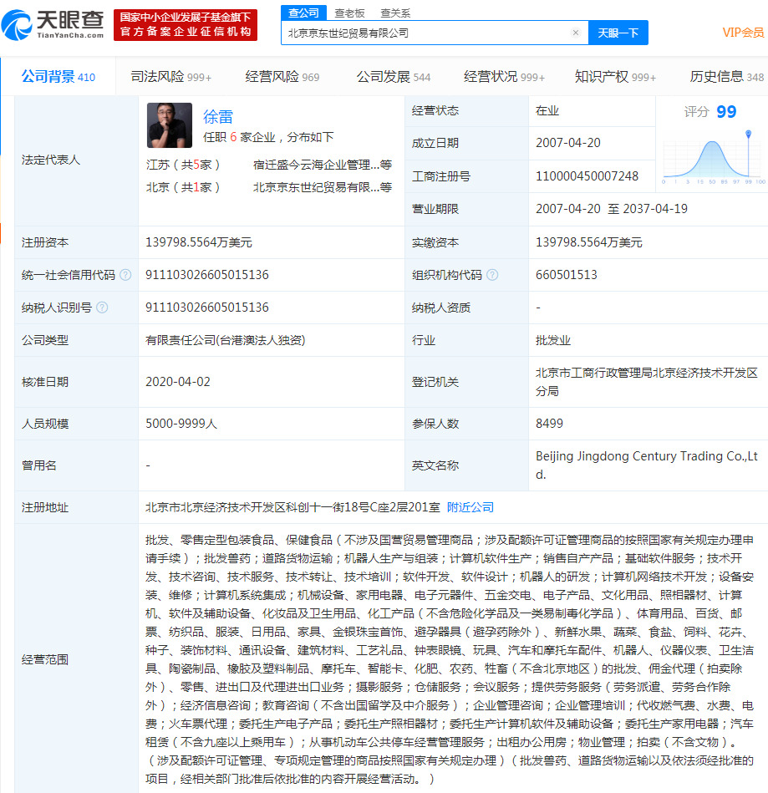Open the 公司发展 544 tab
The image size is (768, 793).
click(x=394, y=77)
